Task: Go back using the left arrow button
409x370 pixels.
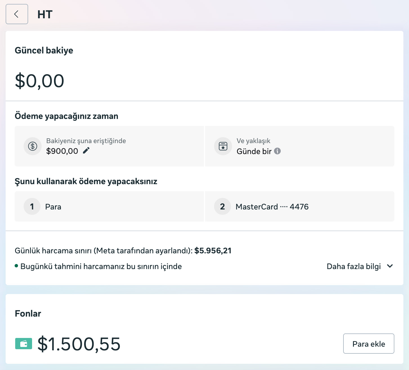Action: click(17, 14)
